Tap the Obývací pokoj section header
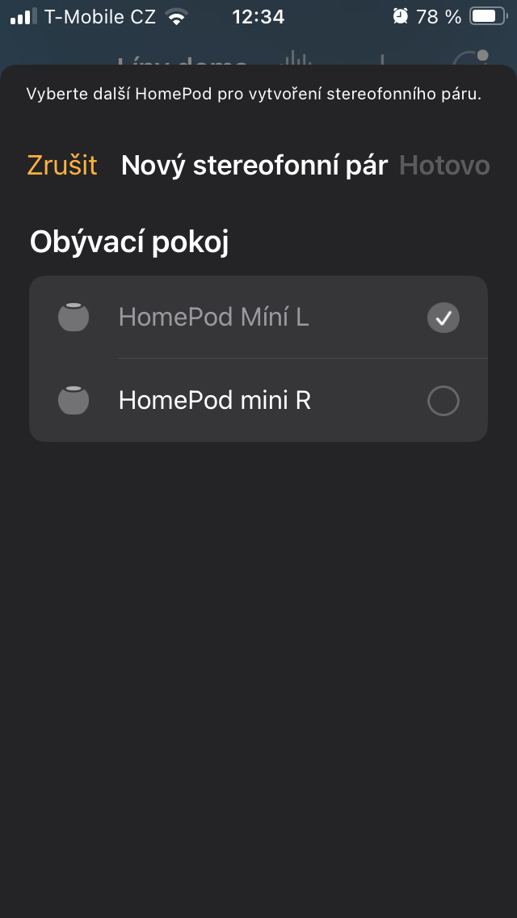This screenshot has height=918, width=517. click(x=129, y=242)
